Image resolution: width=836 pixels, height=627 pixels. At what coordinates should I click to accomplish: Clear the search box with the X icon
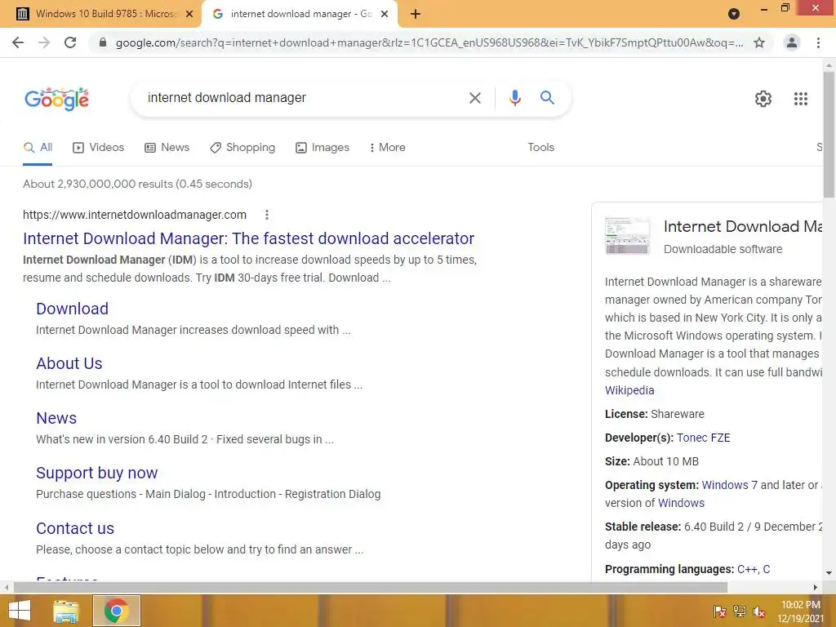tap(474, 98)
